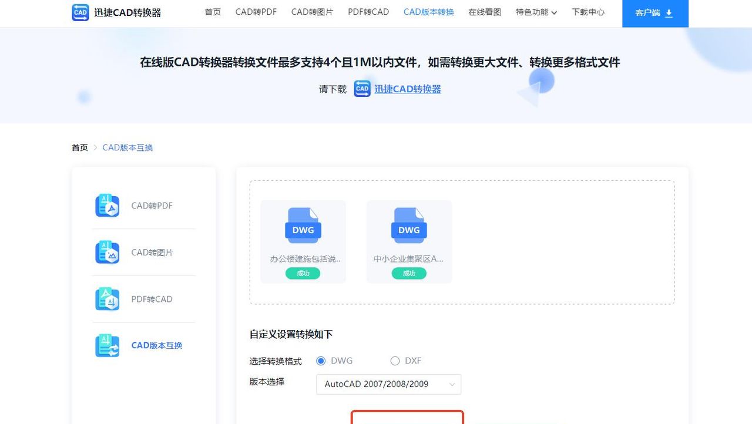Click the 首页 breadcrumb link
The image size is (752, 424).
[79, 147]
